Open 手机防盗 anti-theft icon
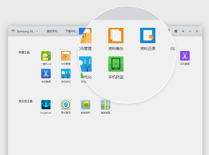 [116, 64]
